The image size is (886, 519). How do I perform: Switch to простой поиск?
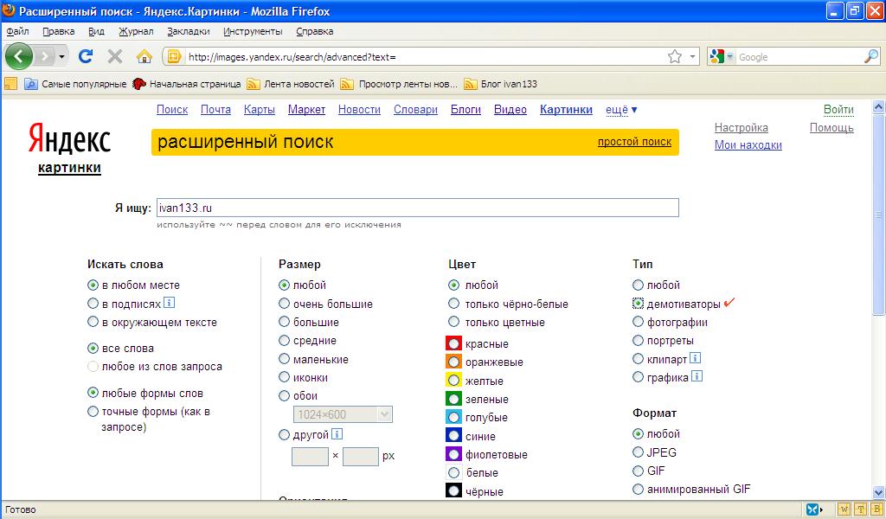tap(634, 142)
